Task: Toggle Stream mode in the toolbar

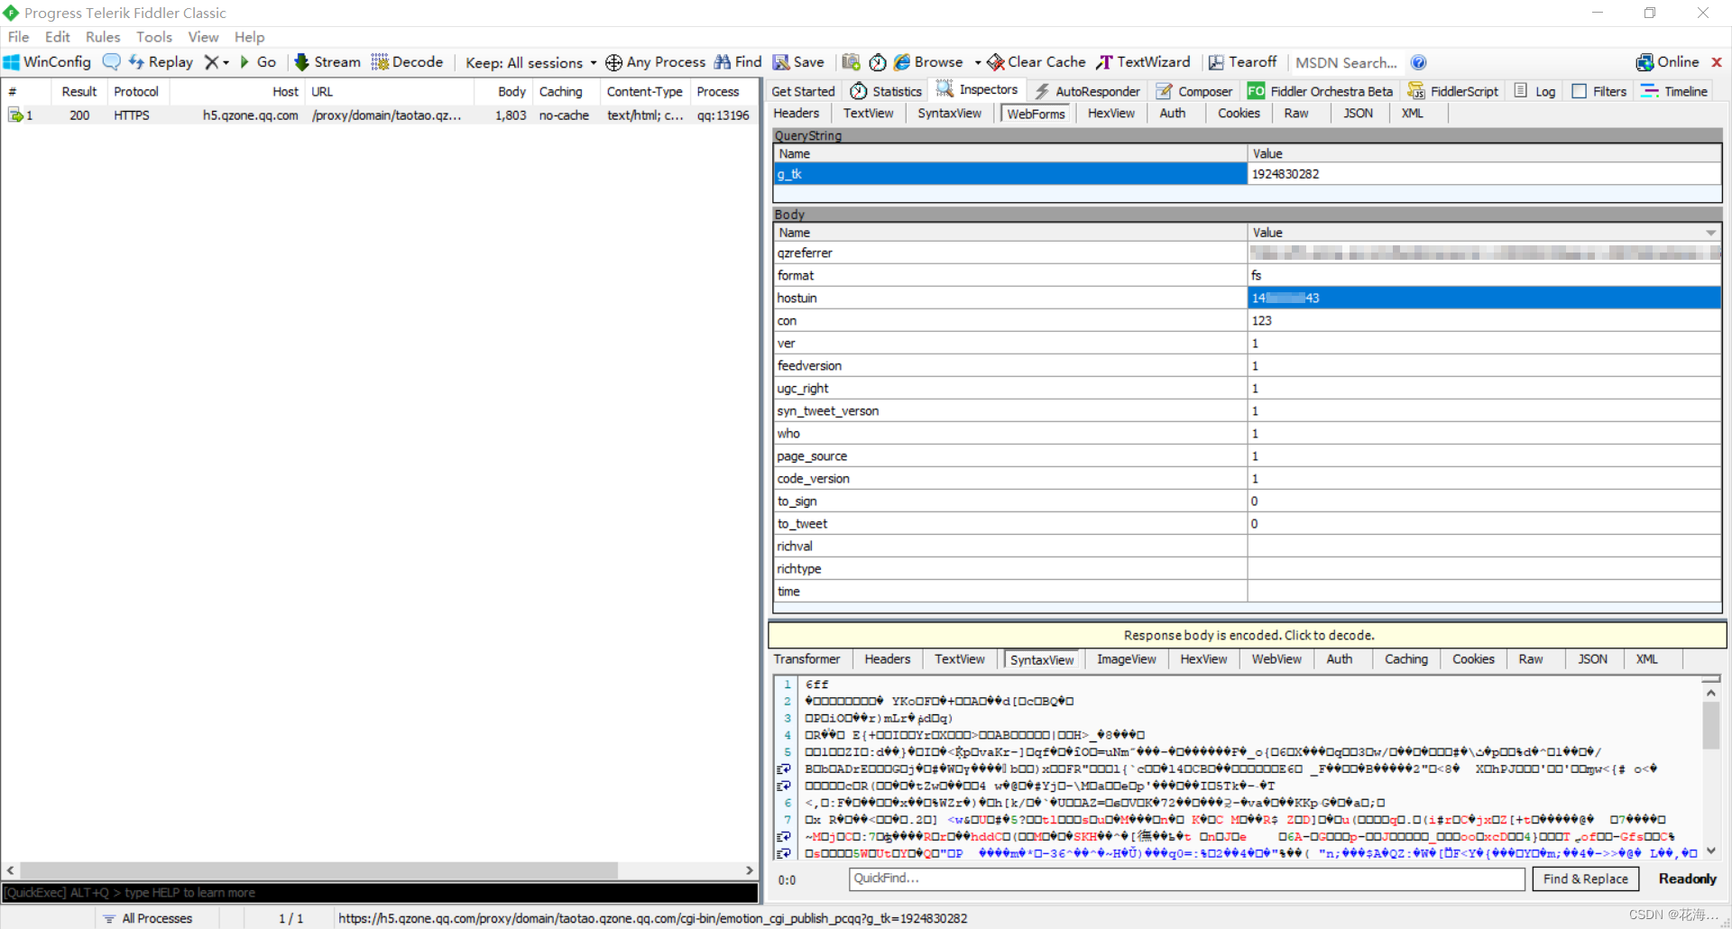Action: 327,62
